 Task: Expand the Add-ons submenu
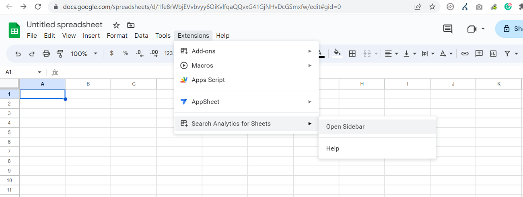coord(246,51)
